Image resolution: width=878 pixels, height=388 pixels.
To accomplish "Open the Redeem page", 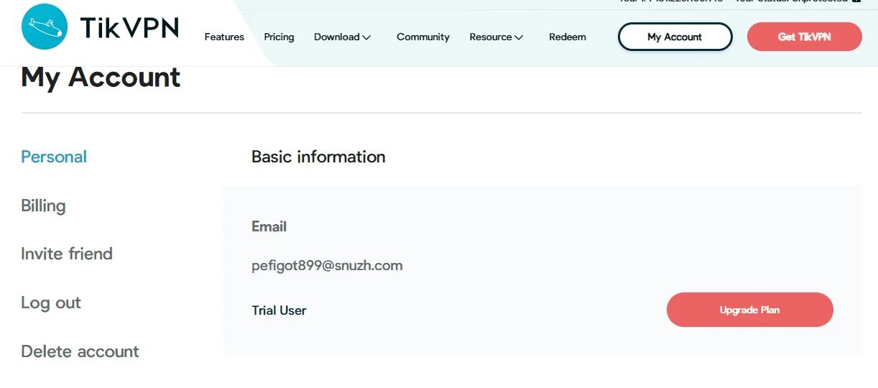I will click(x=568, y=37).
